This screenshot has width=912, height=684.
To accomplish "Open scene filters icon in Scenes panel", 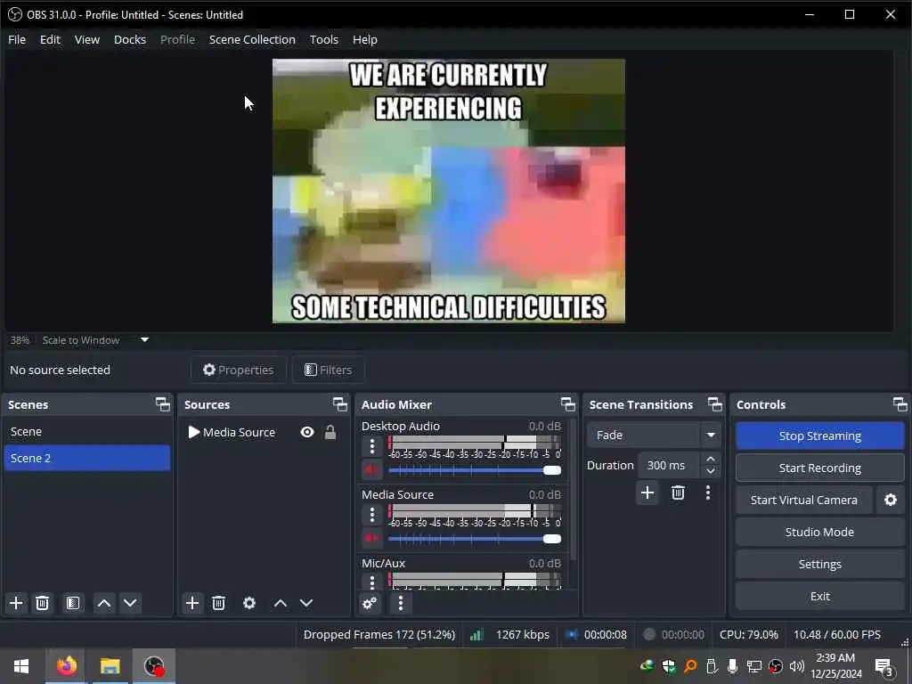I will (73, 603).
